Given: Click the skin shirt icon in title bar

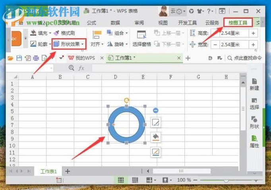Looking at the screenshot, I should pos(200,11).
